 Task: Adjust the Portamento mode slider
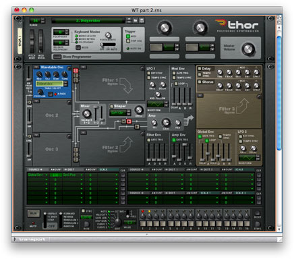coord(108,45)
